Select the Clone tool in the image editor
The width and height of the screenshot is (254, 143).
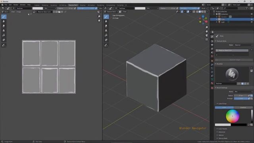click(4, 31)
